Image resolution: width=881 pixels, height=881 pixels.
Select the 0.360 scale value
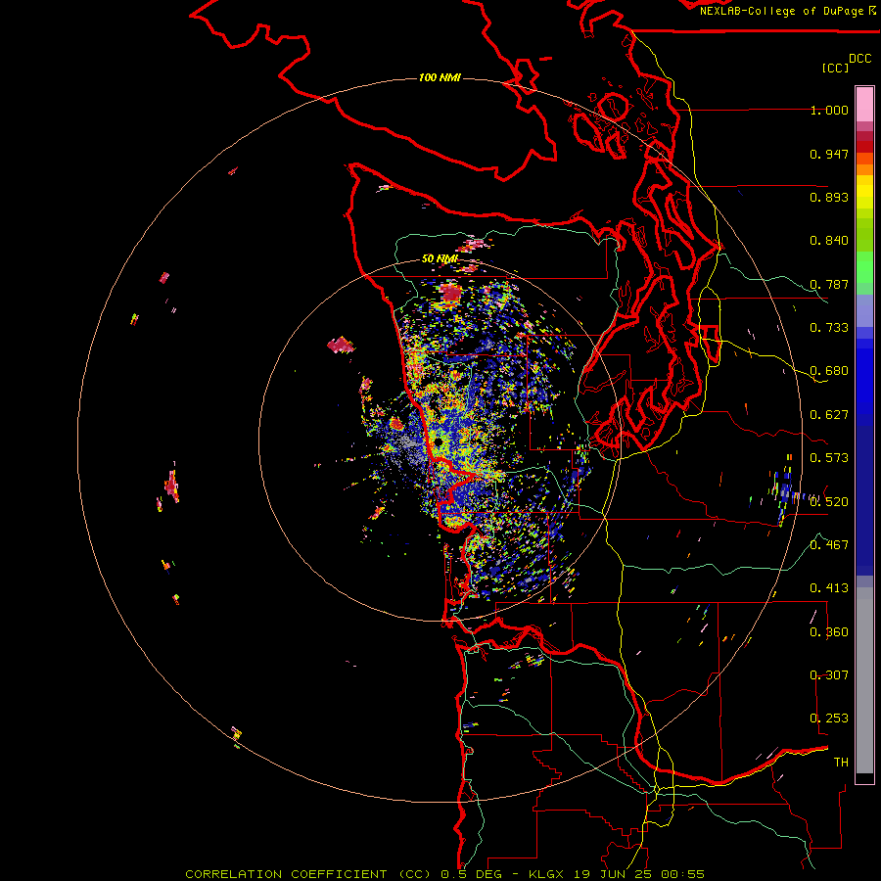[x=829, y=632]
